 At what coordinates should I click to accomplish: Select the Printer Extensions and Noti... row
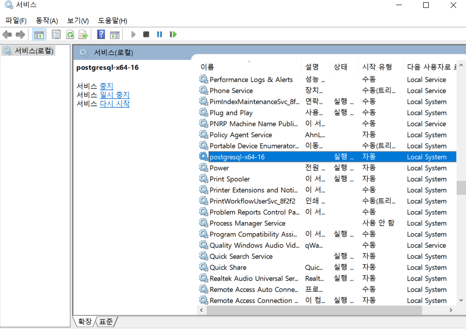[x=327, y=190]
